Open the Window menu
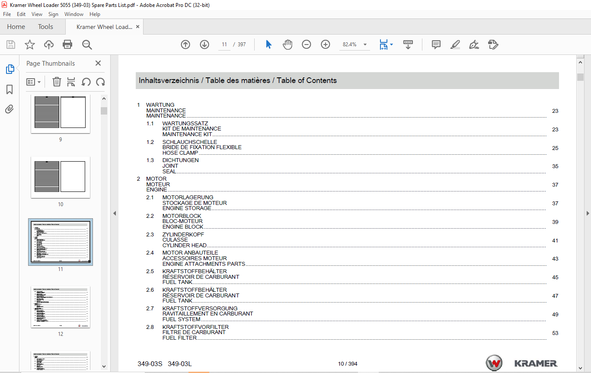Viewport: 591px width, 373px height. (74, 14)
